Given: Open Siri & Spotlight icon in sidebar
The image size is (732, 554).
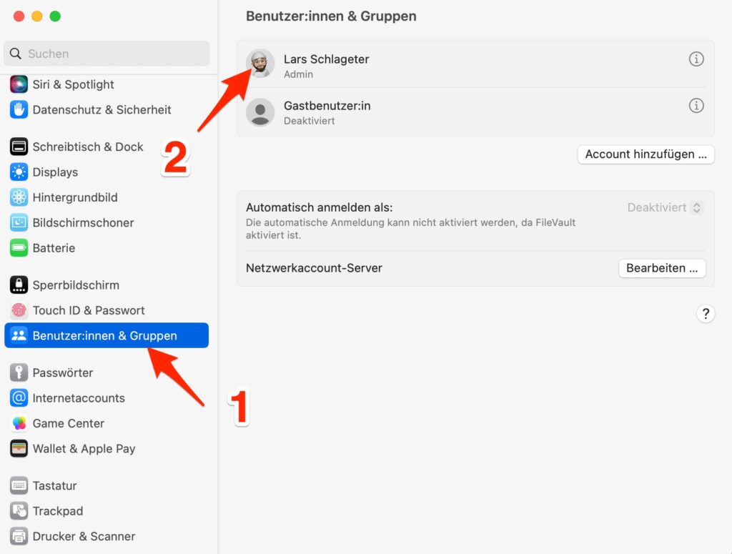Looking at the screenshot, I should 19,84.
